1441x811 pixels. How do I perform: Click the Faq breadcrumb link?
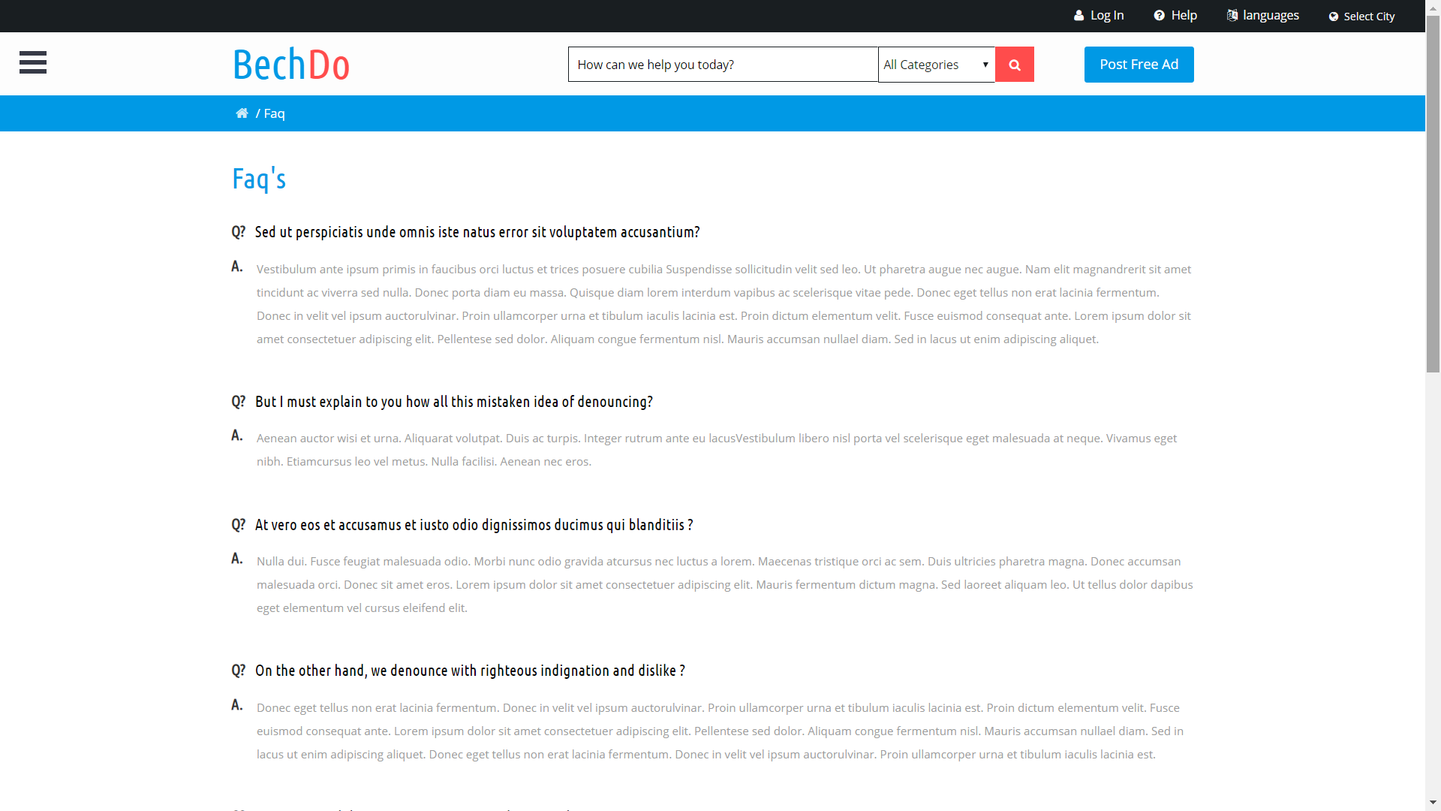(274, 113)
